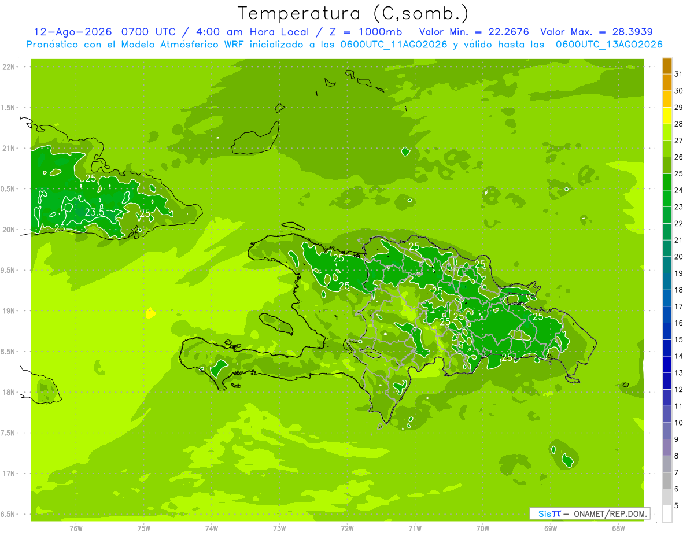694x536 pixels.
Task: Click the legend value "25" on color bar
Action: click(x=679, y=173)
